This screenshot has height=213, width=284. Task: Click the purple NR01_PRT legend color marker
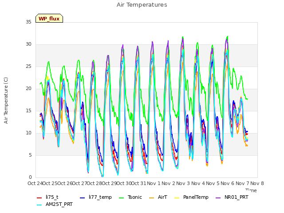218,197
